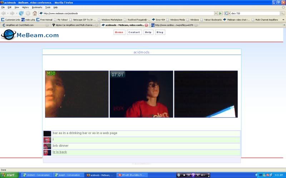Click the Forward navigation arrow
Screen dimensions: 286x178
(x=12, y=13)
